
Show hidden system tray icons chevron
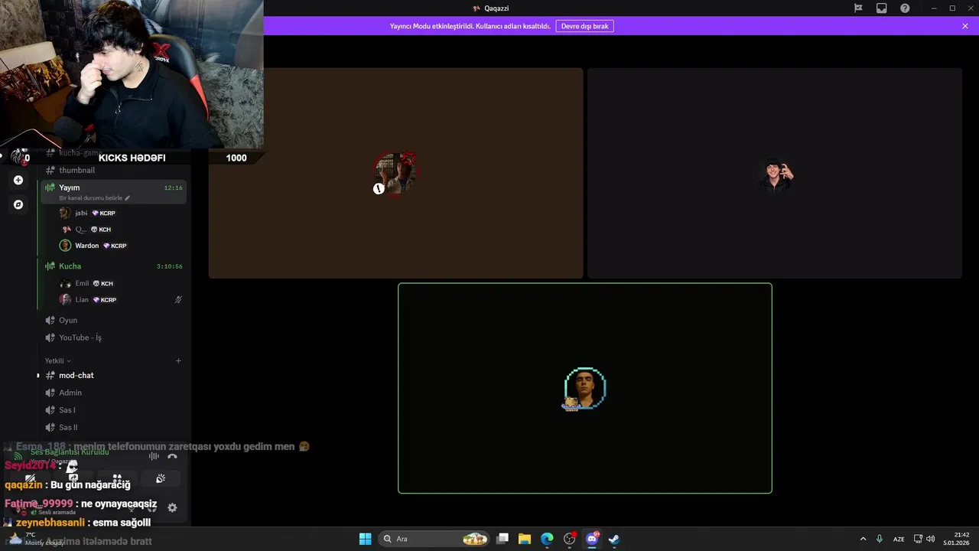tap(863, 539)
